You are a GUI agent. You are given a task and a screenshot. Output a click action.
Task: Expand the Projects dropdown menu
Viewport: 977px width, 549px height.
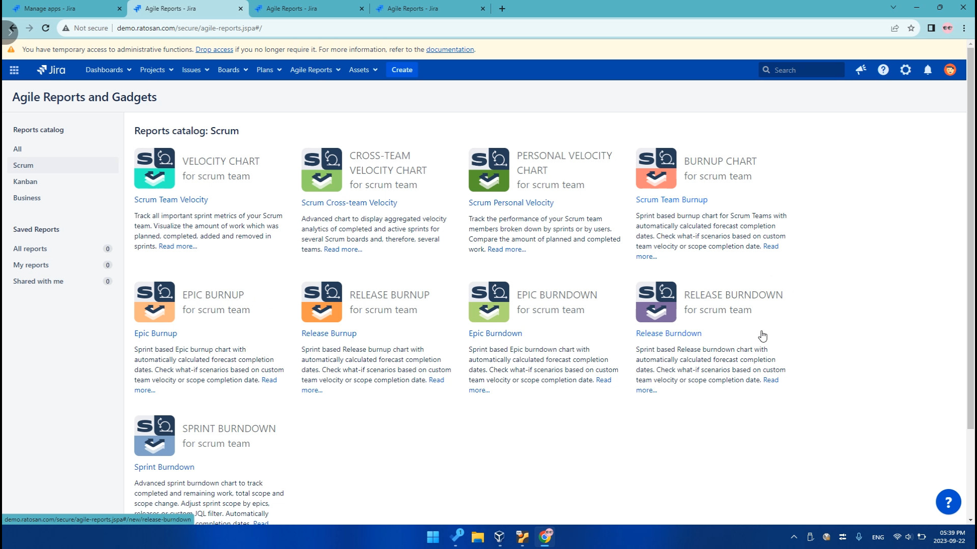[x=157, y=70]
